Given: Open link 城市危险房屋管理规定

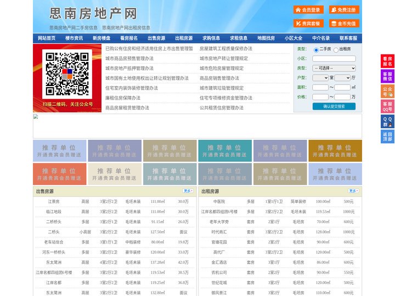Looking at the screenshot, I should click(x=222, y=68).
